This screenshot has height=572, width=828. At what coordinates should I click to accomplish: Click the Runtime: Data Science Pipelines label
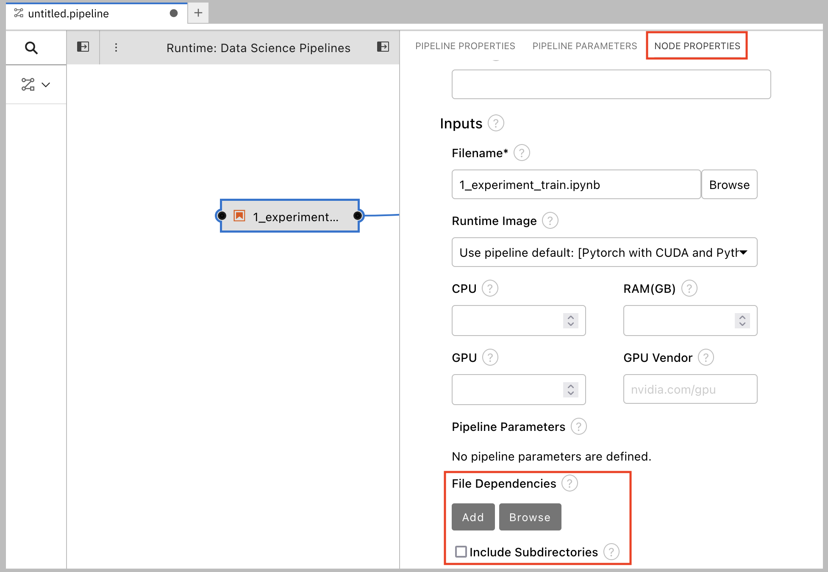click(x=258, y=48)
